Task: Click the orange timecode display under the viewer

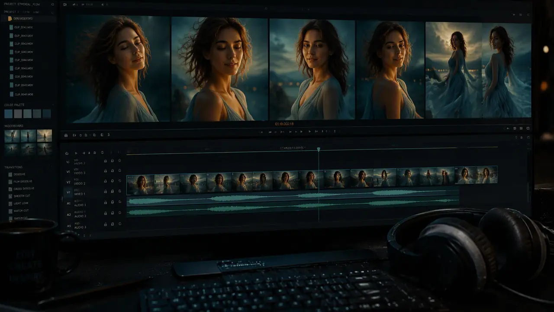Action: 284,124
